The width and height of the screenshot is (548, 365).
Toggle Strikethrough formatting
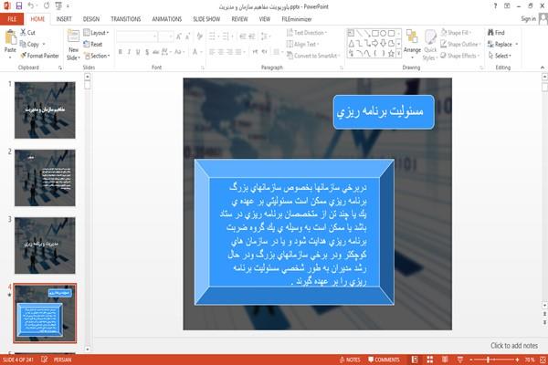pos(156,52)
